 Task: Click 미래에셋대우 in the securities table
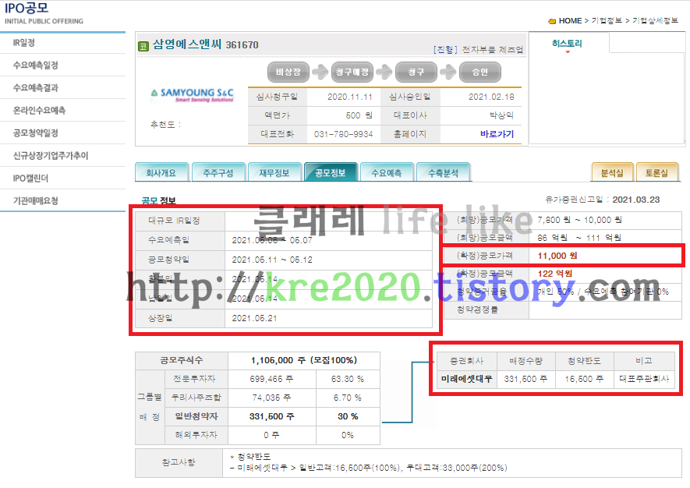pos(466,379)
